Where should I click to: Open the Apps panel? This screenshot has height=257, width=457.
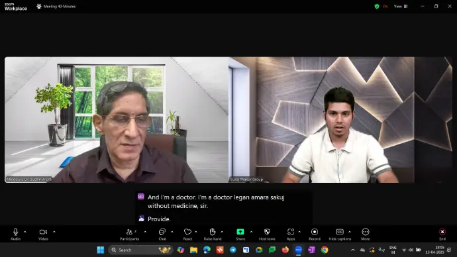tap(291, 234)
